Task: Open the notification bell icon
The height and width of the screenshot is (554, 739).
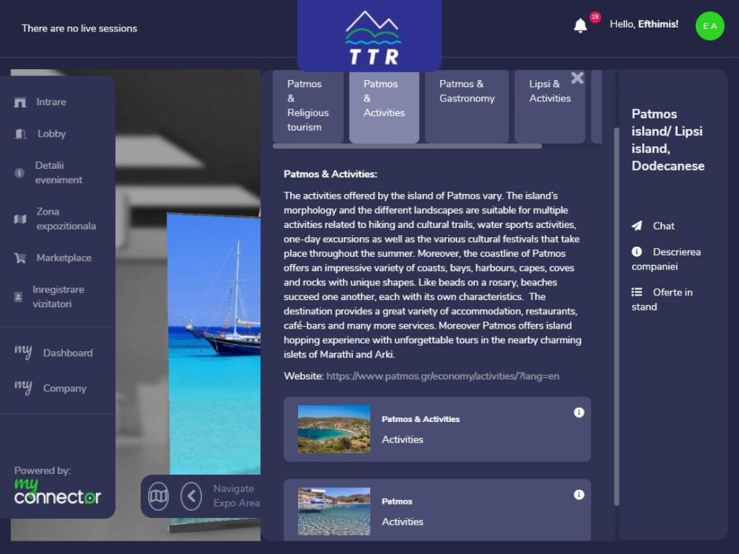Action: pyautogui.click(x=580, y=25)
